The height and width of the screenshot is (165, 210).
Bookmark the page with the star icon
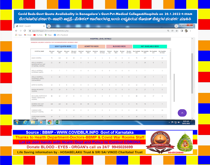(177, 31)
